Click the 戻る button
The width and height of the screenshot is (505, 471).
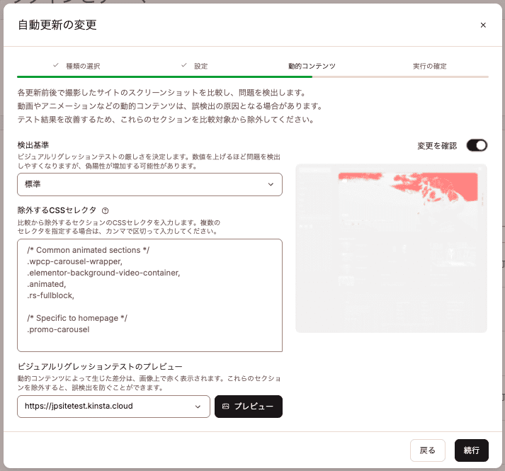pyautogui.click(x=427, y=450)
